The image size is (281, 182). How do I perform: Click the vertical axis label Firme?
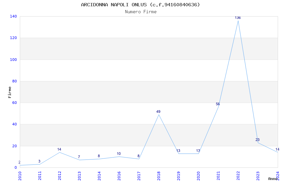click(10, 92)
